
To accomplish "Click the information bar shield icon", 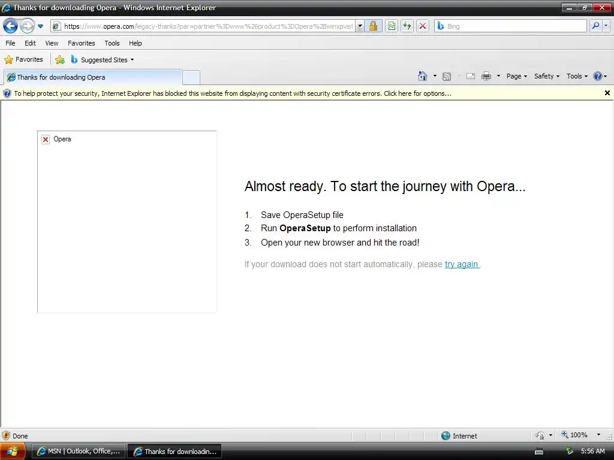I will 7,93.
